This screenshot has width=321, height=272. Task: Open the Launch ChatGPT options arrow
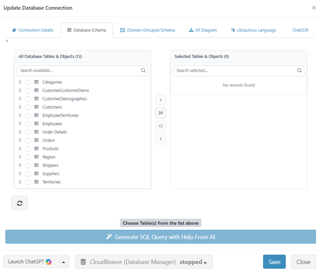pos(63,262)
